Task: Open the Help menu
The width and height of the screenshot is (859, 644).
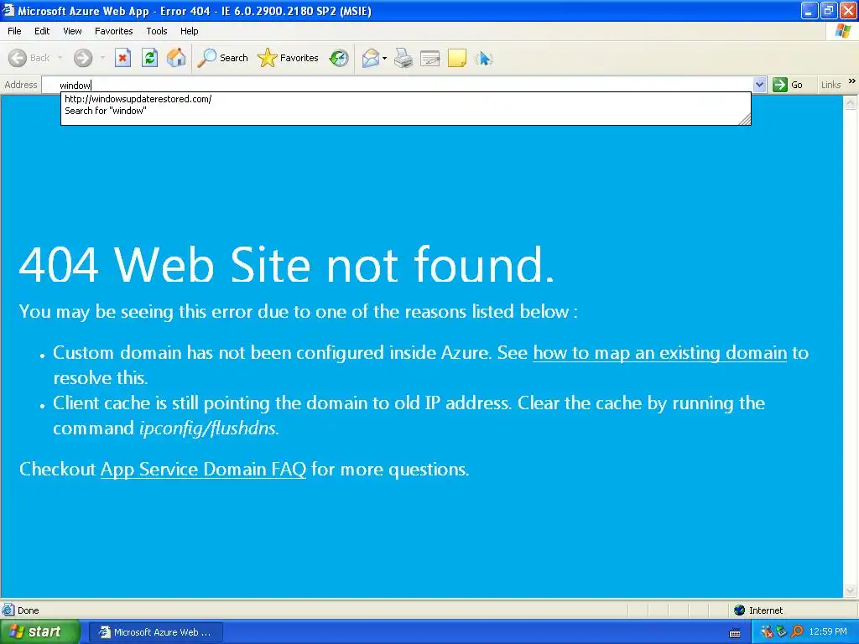Action: coord(189,31)
